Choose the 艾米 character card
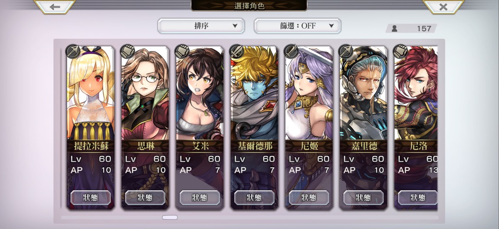 pyautogui.click(x=200, y=128)
